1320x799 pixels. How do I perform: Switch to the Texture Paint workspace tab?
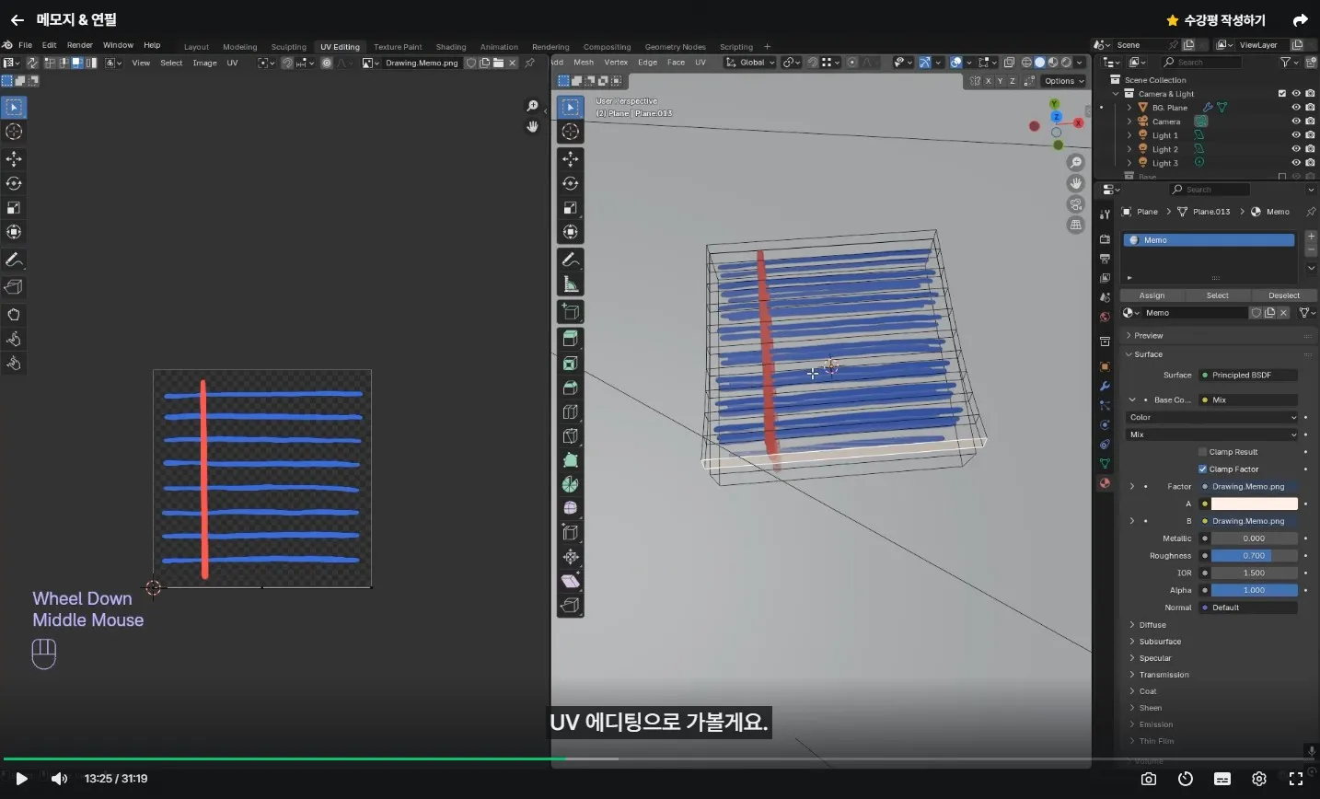coord(398,47)
